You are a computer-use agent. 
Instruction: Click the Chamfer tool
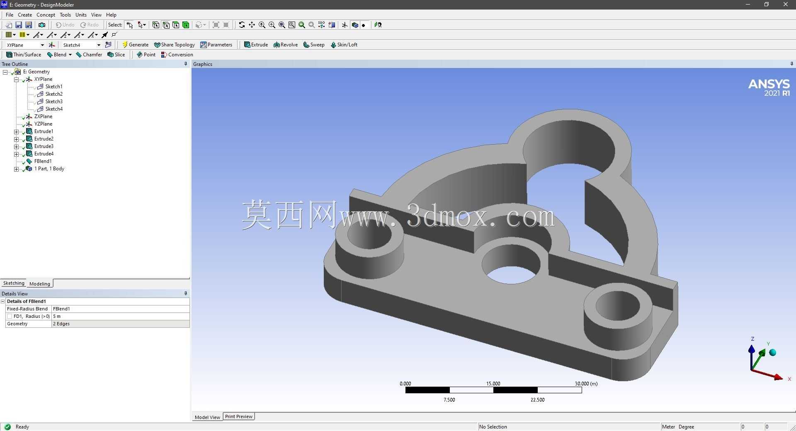point(89,55)
